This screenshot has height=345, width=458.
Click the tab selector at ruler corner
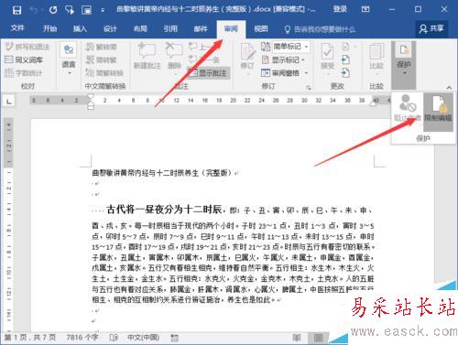coord(9,101)
